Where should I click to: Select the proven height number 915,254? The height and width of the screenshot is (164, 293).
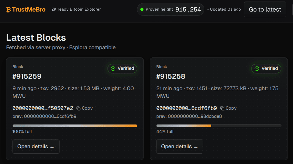pos(188,9)
